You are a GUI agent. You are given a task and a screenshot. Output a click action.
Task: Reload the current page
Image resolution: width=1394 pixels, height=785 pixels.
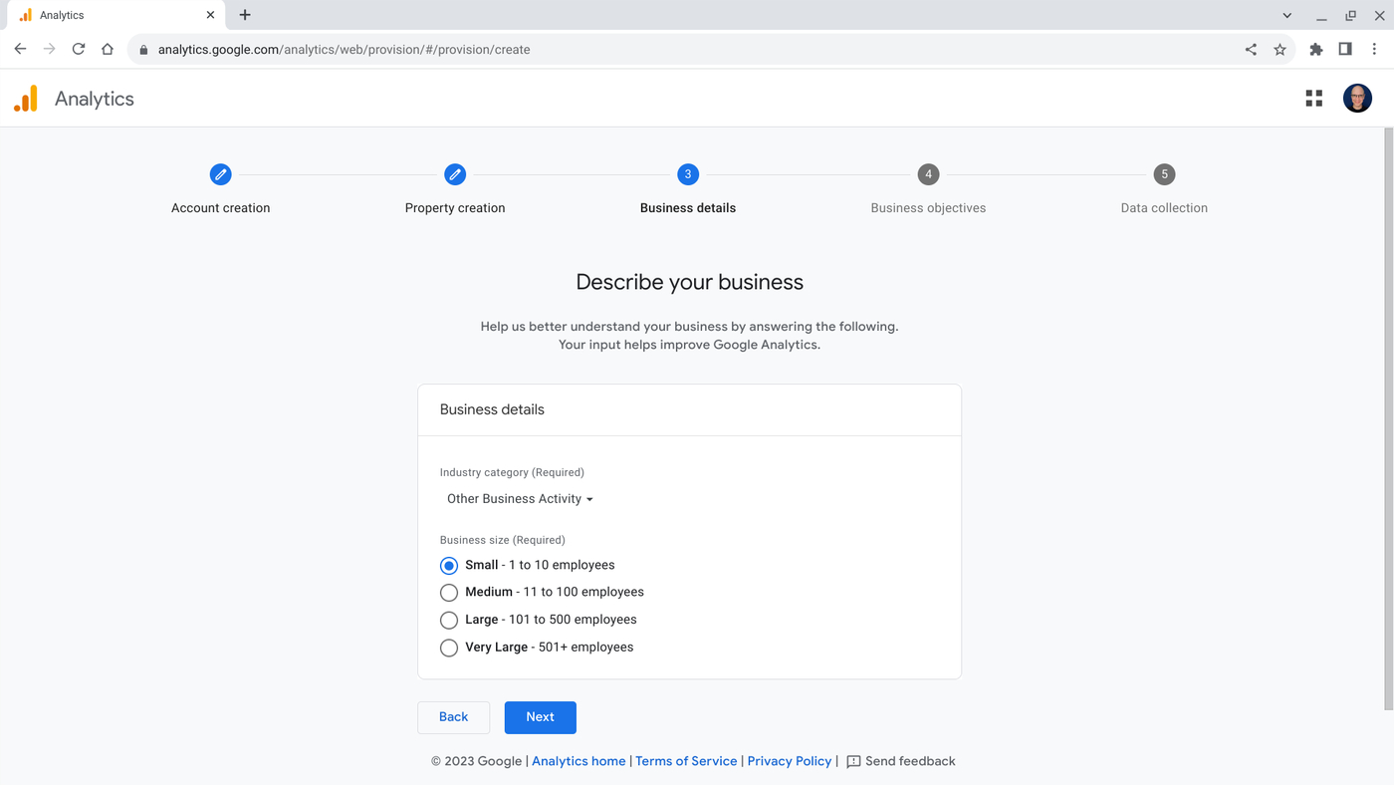tap(78, 48)
